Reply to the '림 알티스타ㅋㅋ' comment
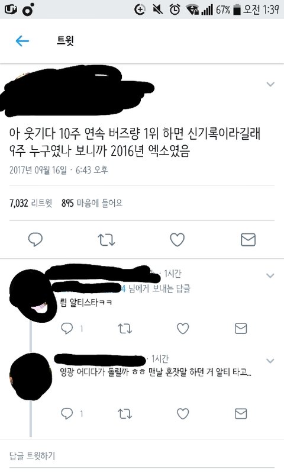284x472 pixels. pyautogui.click(x=67, y=329)
